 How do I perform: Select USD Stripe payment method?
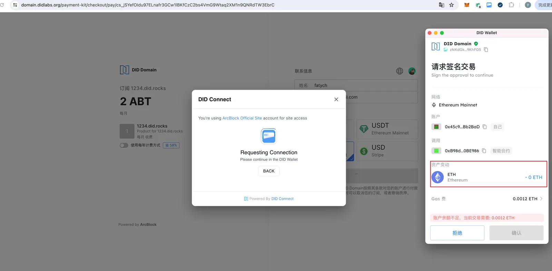pyautogui.click(x=387, y=151)
